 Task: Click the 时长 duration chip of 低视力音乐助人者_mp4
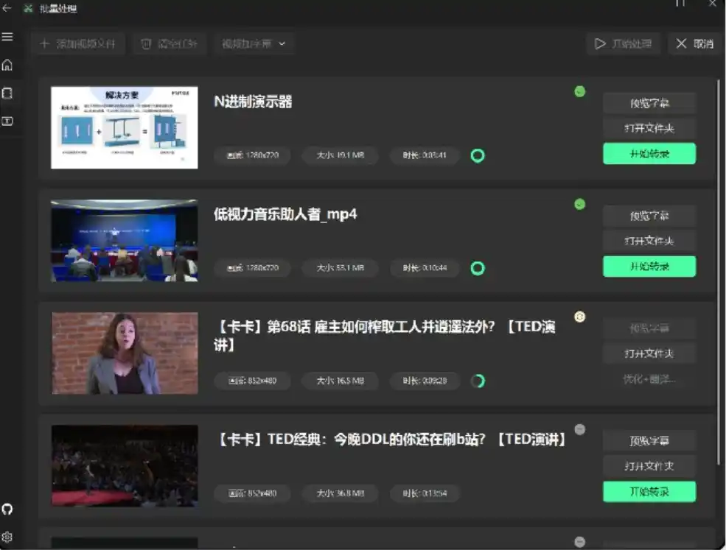[425, 268]
